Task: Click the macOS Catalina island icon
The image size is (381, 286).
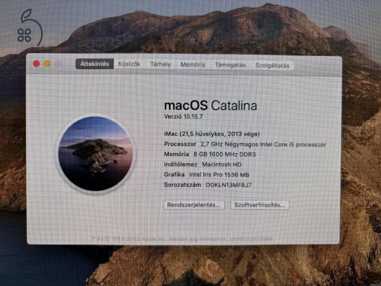Action: coord(95,154)
